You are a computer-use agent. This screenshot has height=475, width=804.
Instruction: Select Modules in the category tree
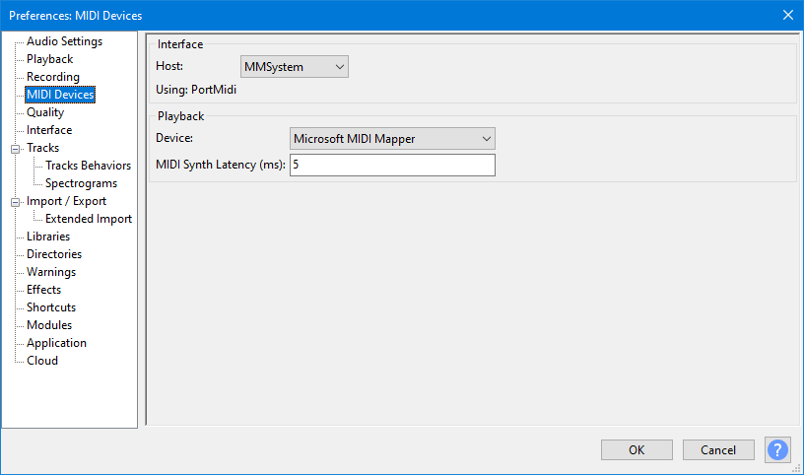click(49, 325)
